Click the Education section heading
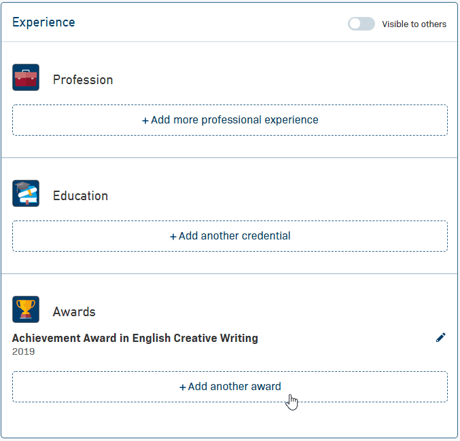The width and height of the screenshot is (460, 441). pos(80,195)
